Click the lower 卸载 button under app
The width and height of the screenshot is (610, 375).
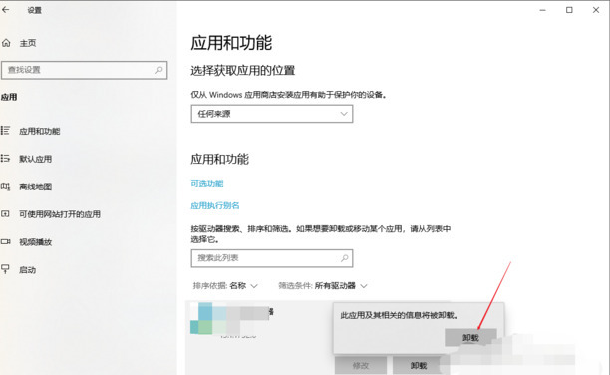click(419, 365)
